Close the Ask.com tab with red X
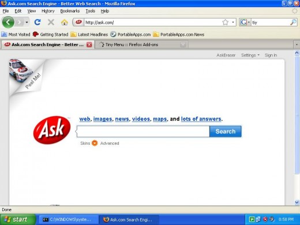The image size is (300, 225). (x=89, y=44)
